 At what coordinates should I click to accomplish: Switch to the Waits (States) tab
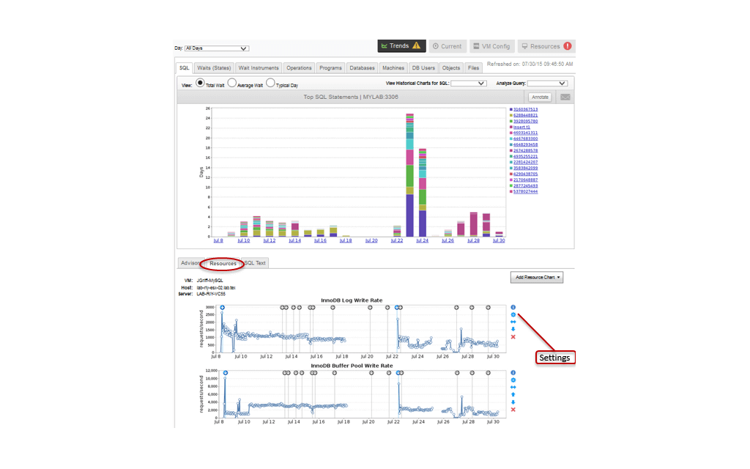[x=214, y=68]
